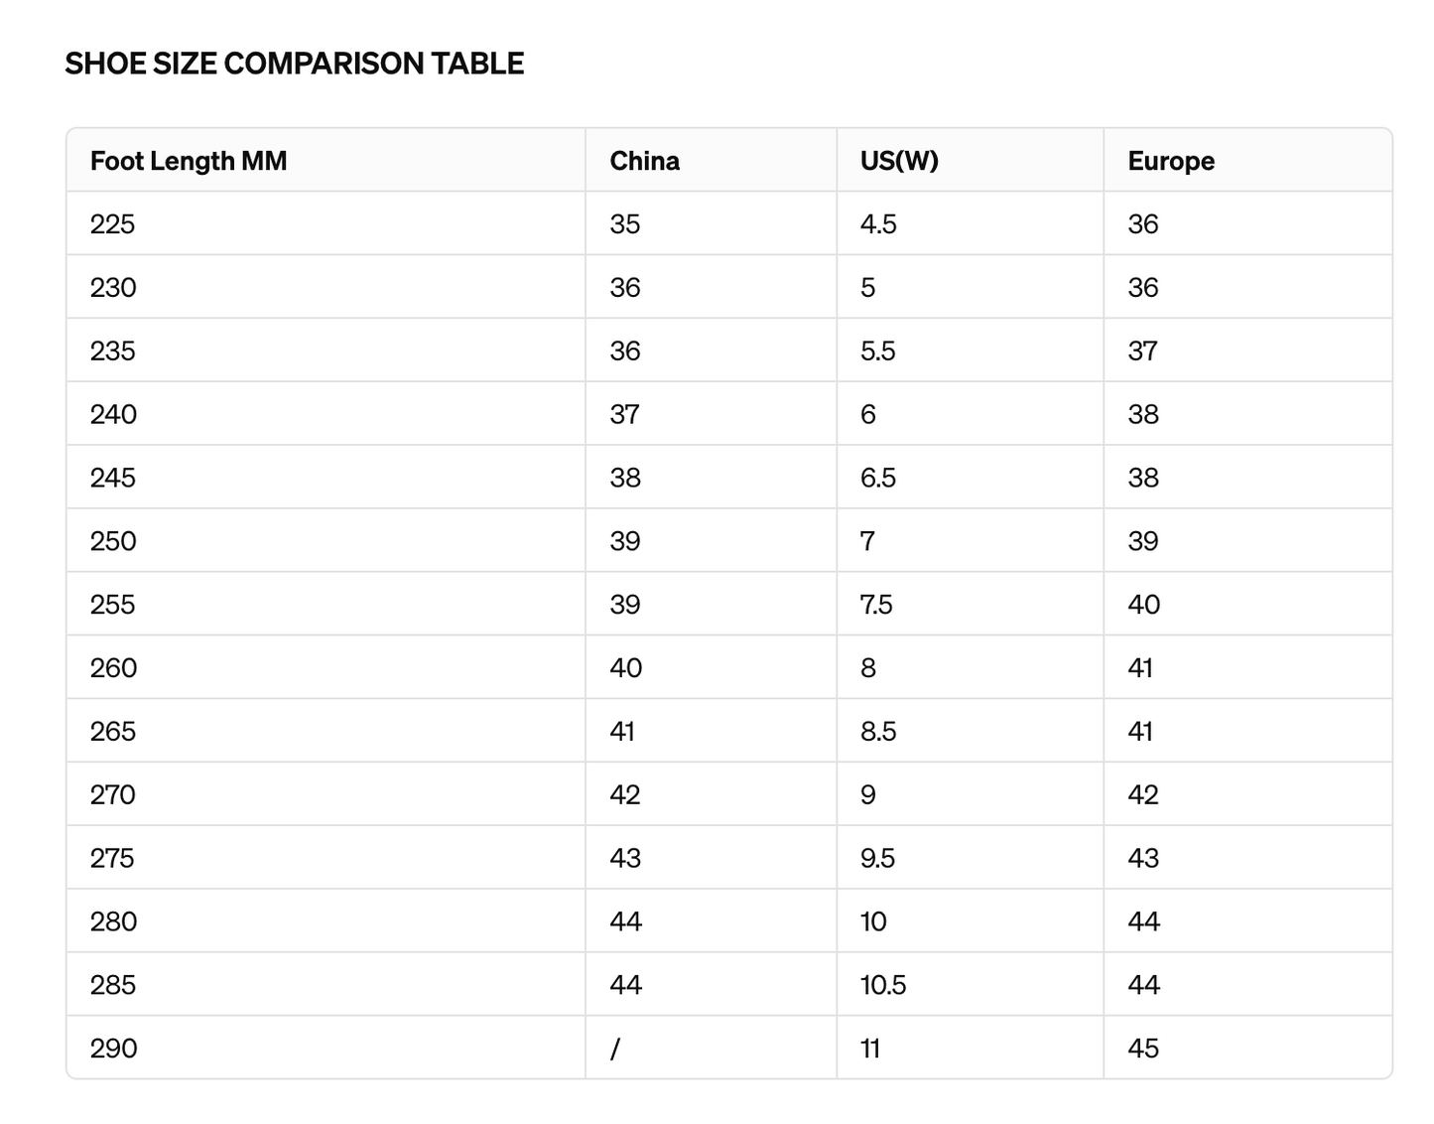Image resolution: width=1434 pixels, height=1124 pixels.
Task: Click the slash China cell in last row
Action: tap(711, 1049)
